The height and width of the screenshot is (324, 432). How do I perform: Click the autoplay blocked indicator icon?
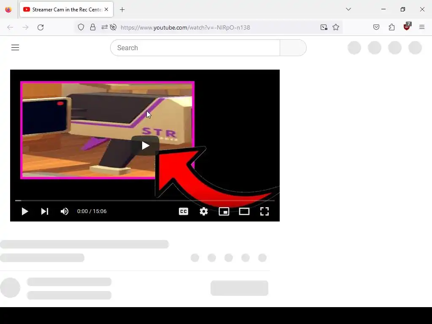pyautogui.click(x=113, y=27)
